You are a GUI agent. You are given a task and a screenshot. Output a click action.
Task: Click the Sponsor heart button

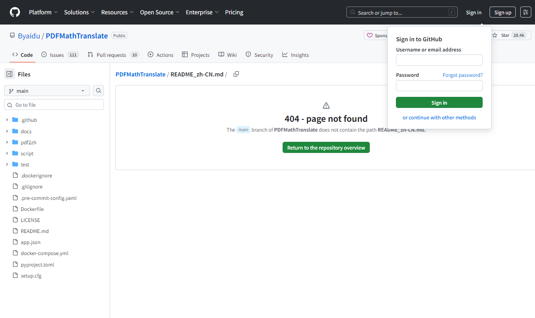coord(375,36)
